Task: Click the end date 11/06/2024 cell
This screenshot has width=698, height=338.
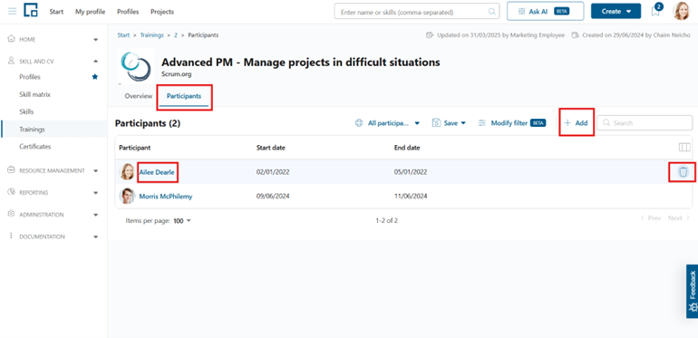Action: tap(411, 196)
